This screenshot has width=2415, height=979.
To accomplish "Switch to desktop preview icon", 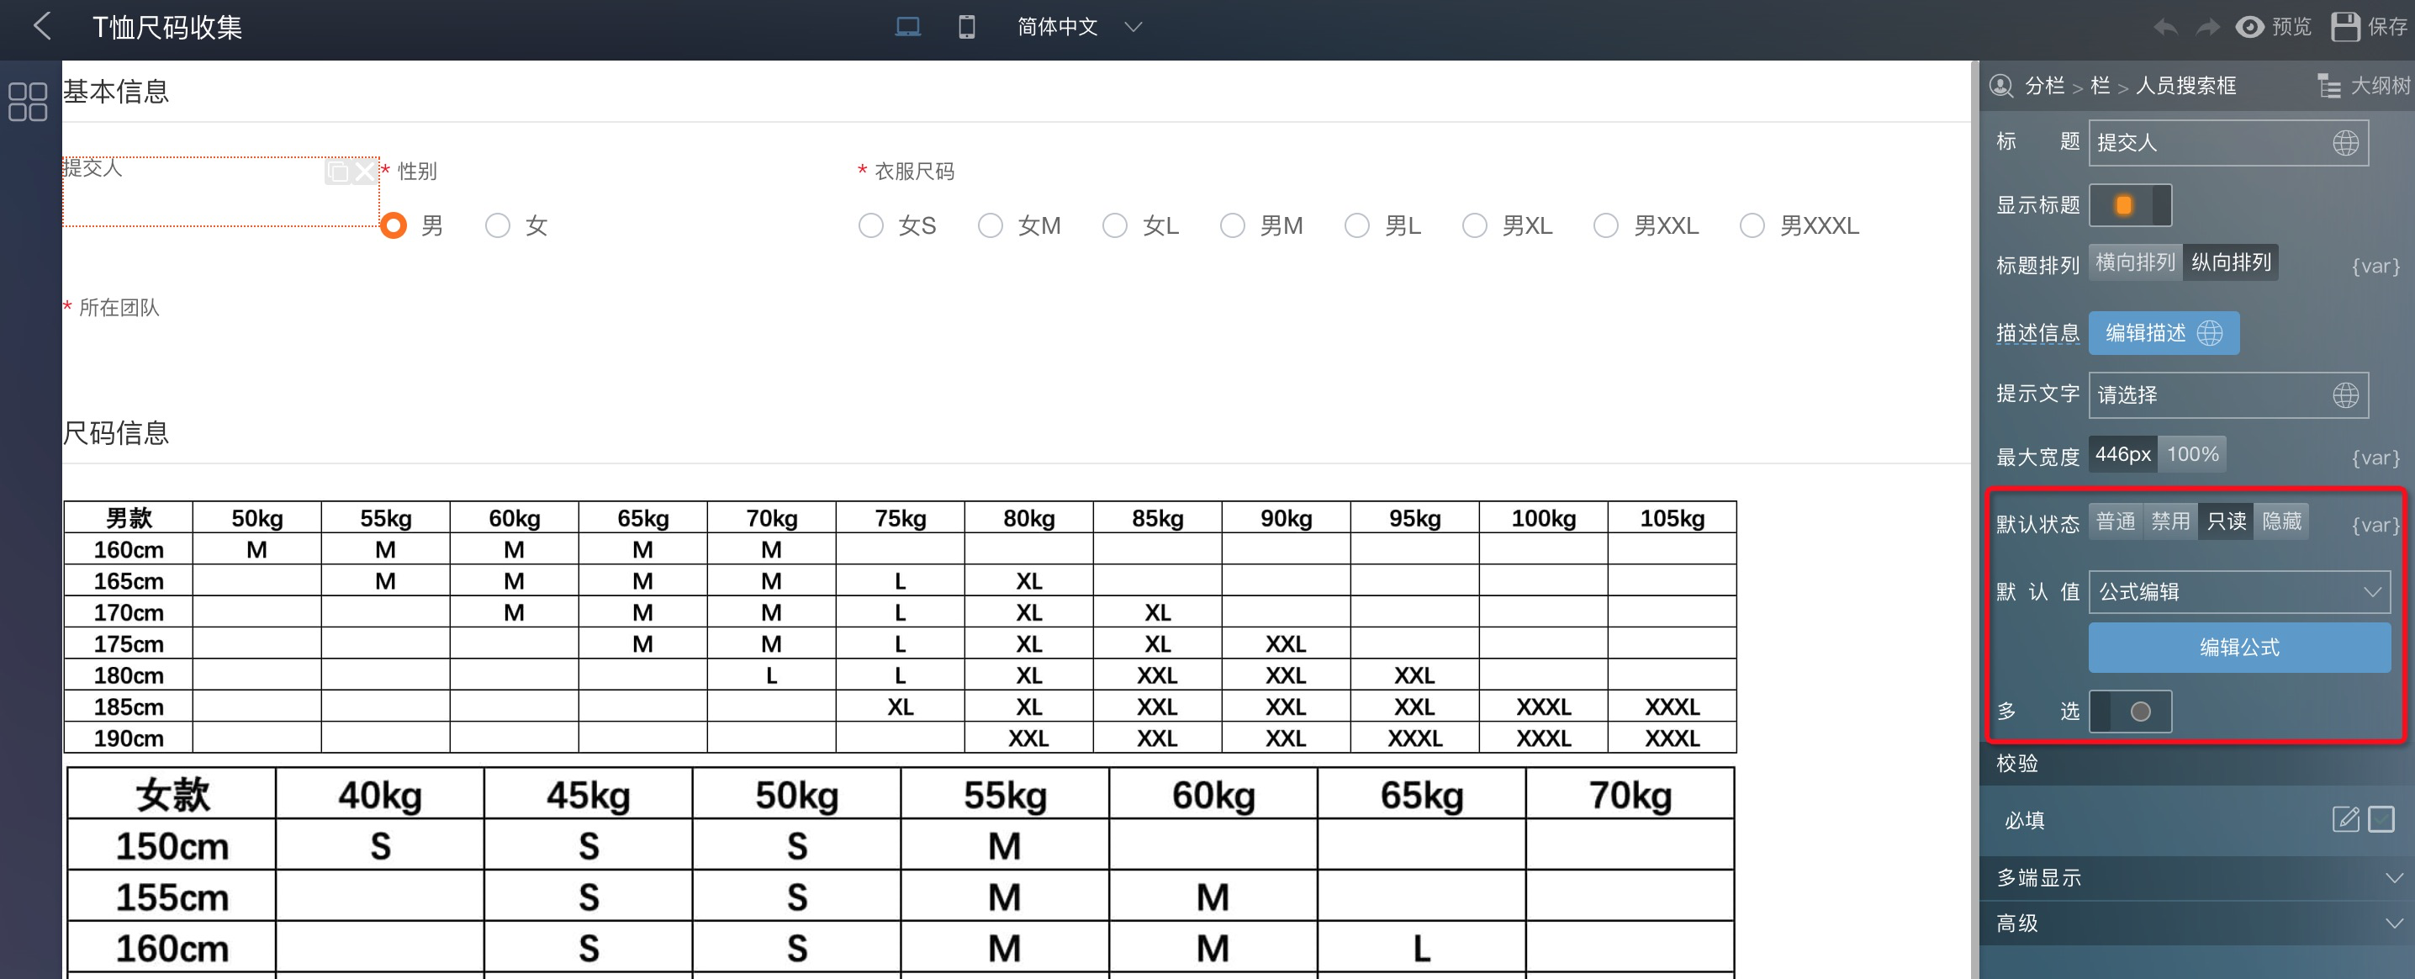I will tap(906, 26).
